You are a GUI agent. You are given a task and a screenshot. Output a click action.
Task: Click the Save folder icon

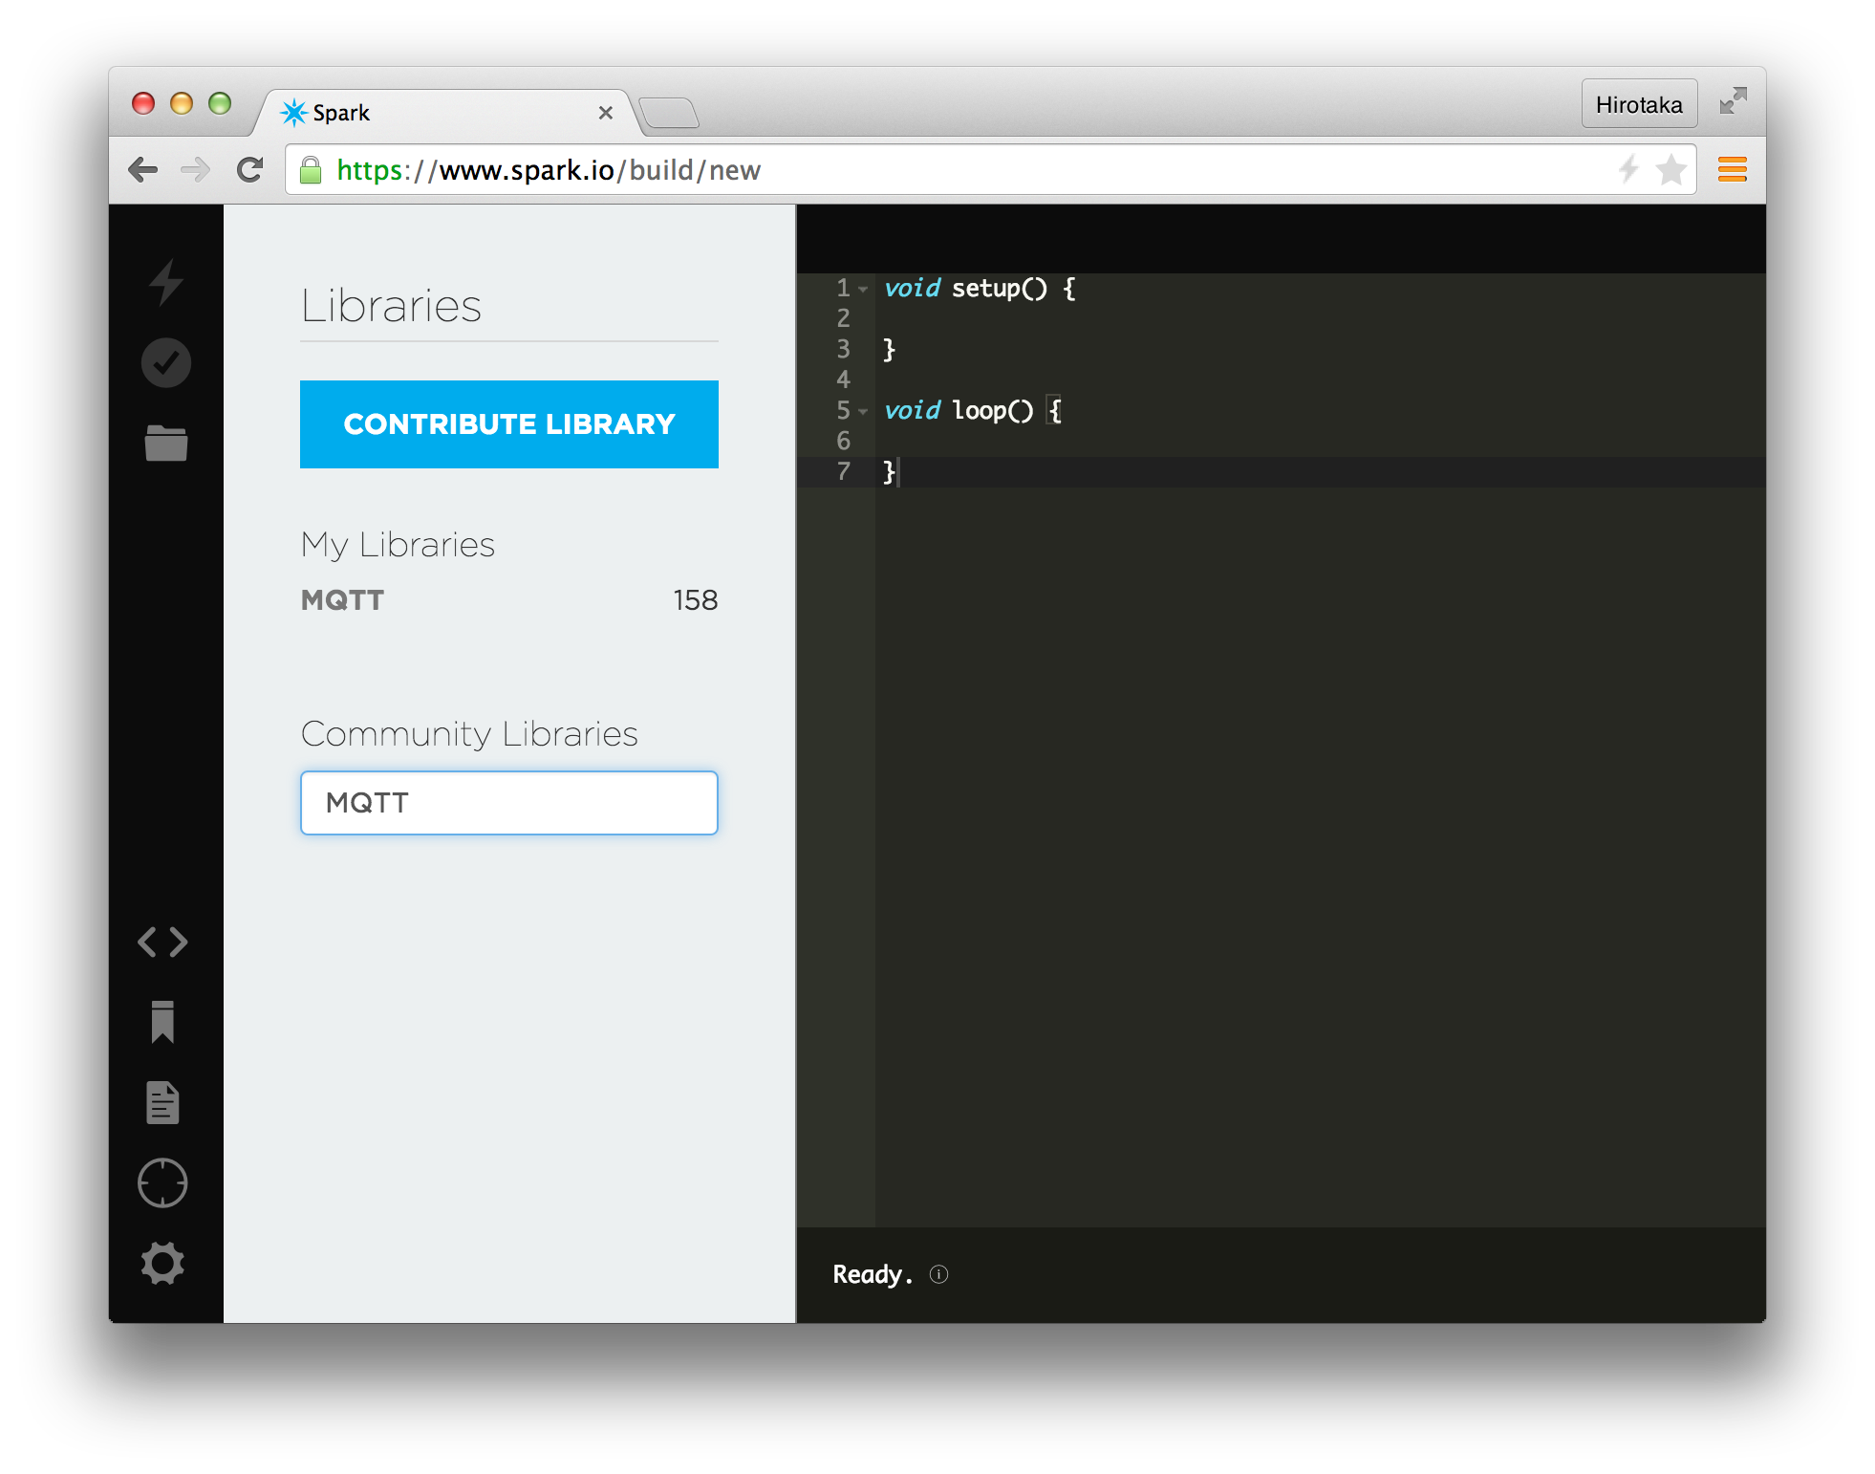(x=166, y=444)
